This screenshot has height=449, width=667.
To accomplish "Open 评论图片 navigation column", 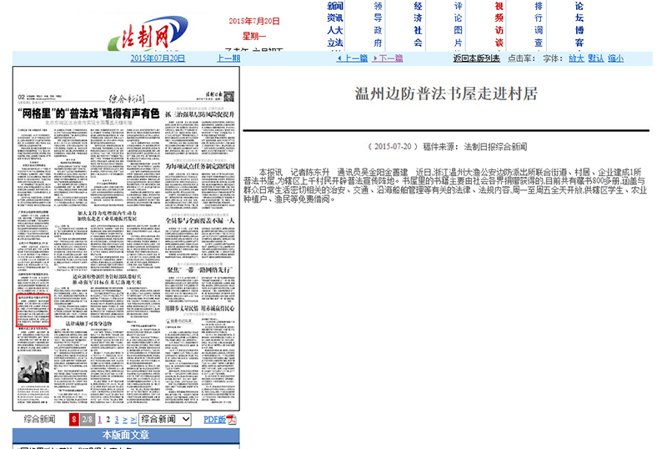I will [458, 24].
